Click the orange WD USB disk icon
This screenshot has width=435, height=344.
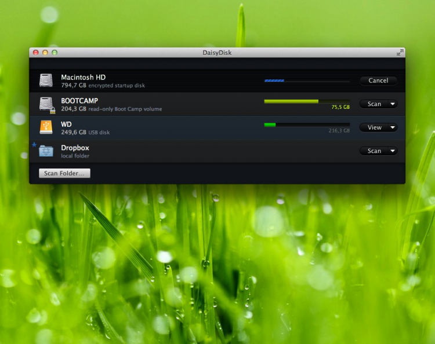coord(46,127)
